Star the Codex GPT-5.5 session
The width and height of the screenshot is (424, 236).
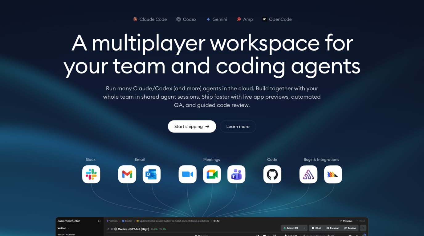(x=108, y=229)
